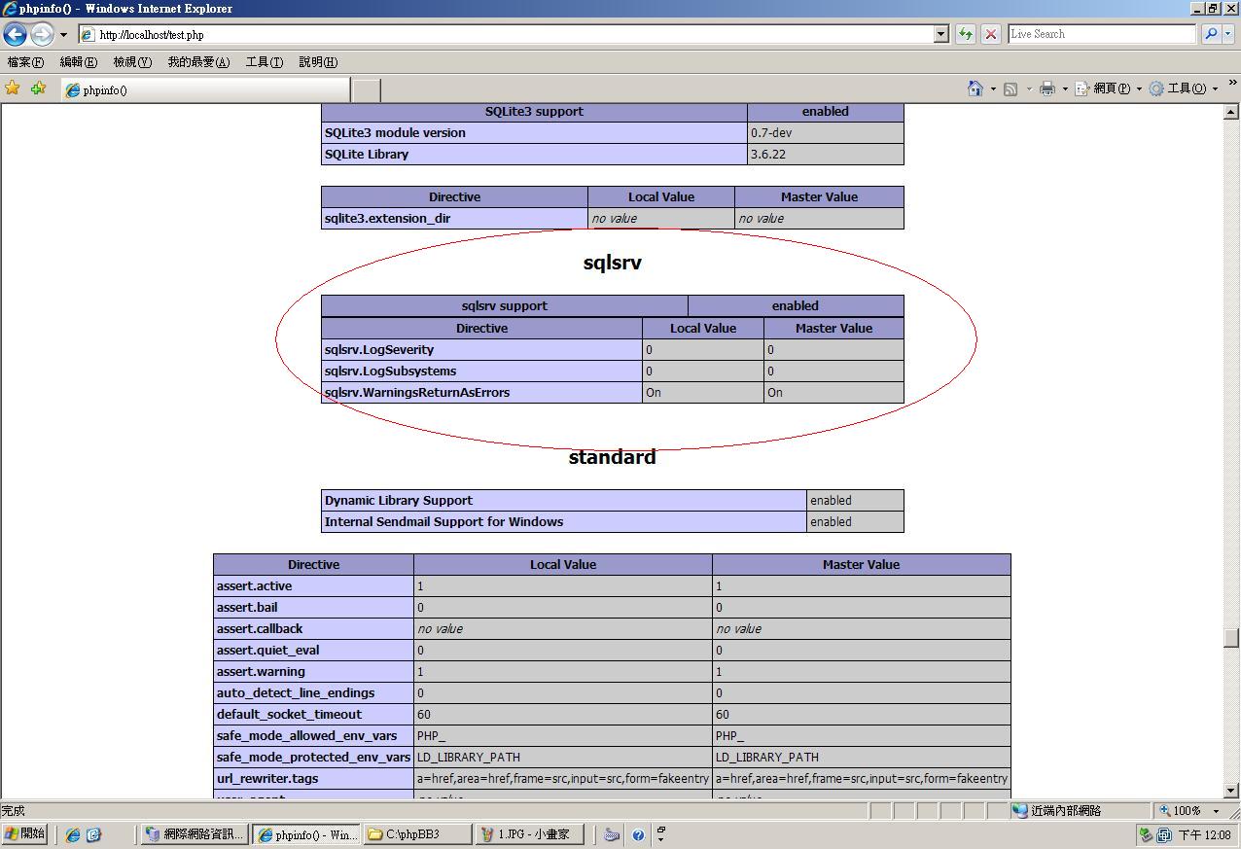Launch Internet Explorer from quick launch
The width and height of the screenshot is (1241, 849).
tap(72, 834)
